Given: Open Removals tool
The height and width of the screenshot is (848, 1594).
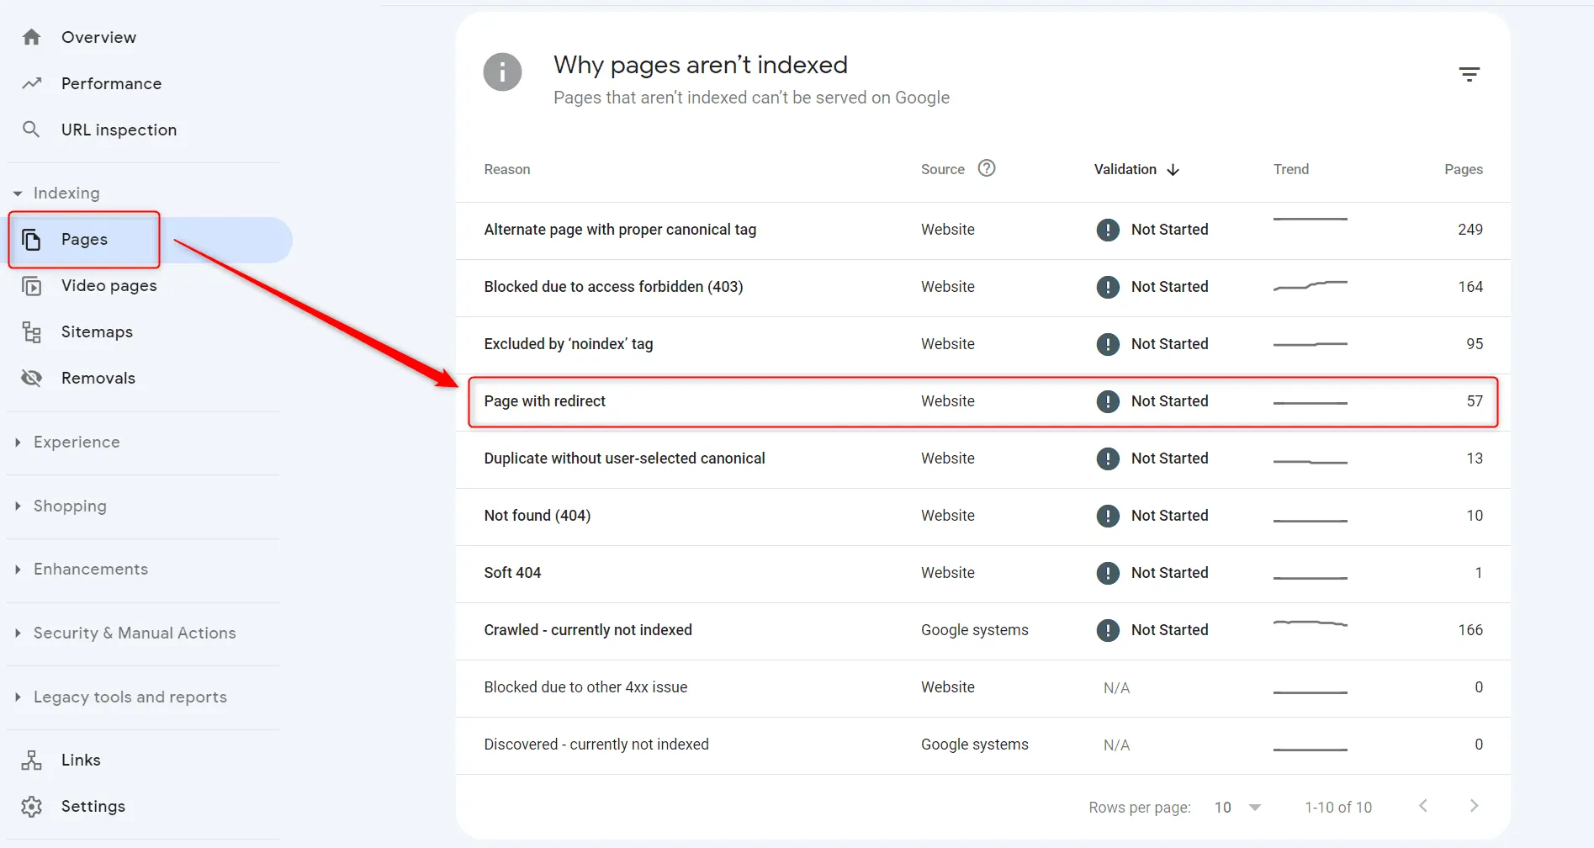Looking at the screenshot, I should point(98,378).
